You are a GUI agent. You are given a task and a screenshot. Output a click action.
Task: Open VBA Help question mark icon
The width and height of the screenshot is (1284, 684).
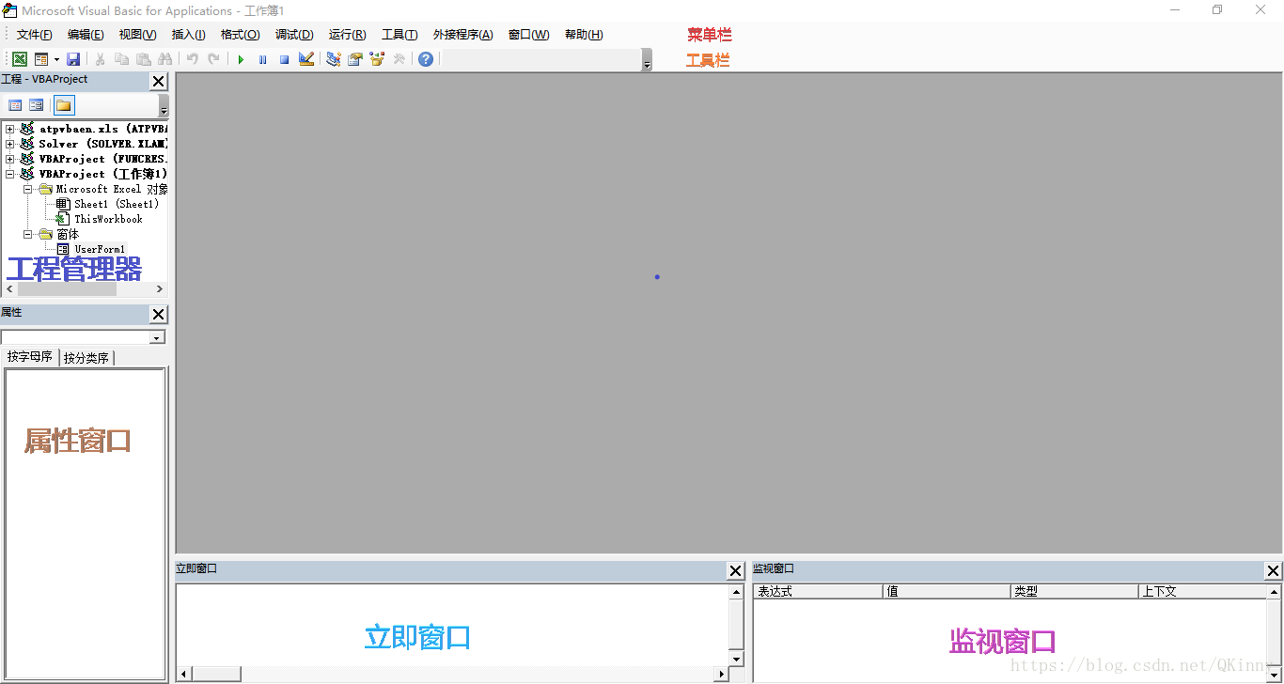pos(426,59)
